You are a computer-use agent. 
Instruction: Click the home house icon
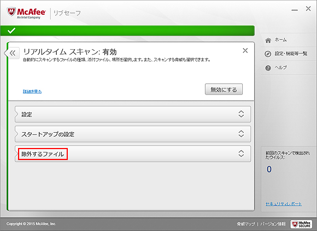(x=268, y=40)
